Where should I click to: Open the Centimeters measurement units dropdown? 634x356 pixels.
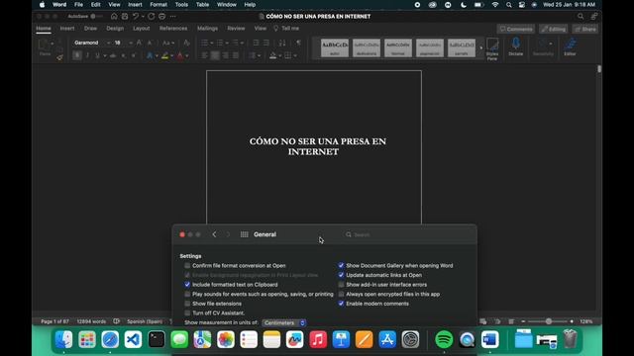[284, 323]
